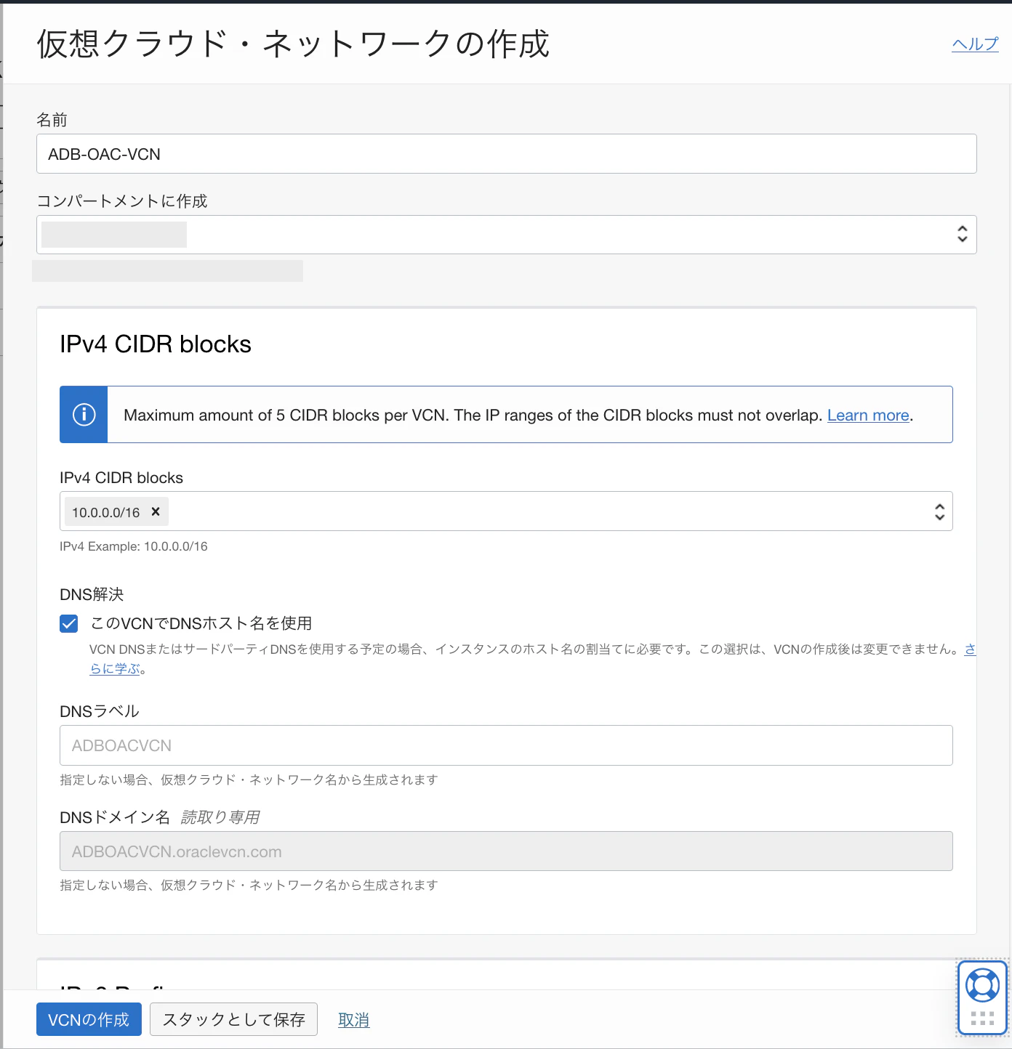
Task: Focus the 名前 field containing ADB-OAC-VCN
Action: [506, 153]
